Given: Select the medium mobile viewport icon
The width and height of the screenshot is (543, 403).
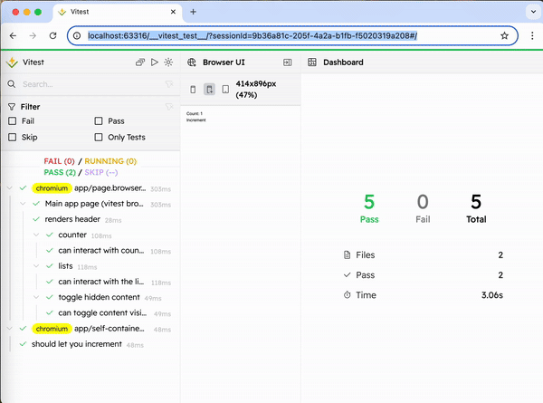Looking at the screenshot, I should [x=209, y=90].
